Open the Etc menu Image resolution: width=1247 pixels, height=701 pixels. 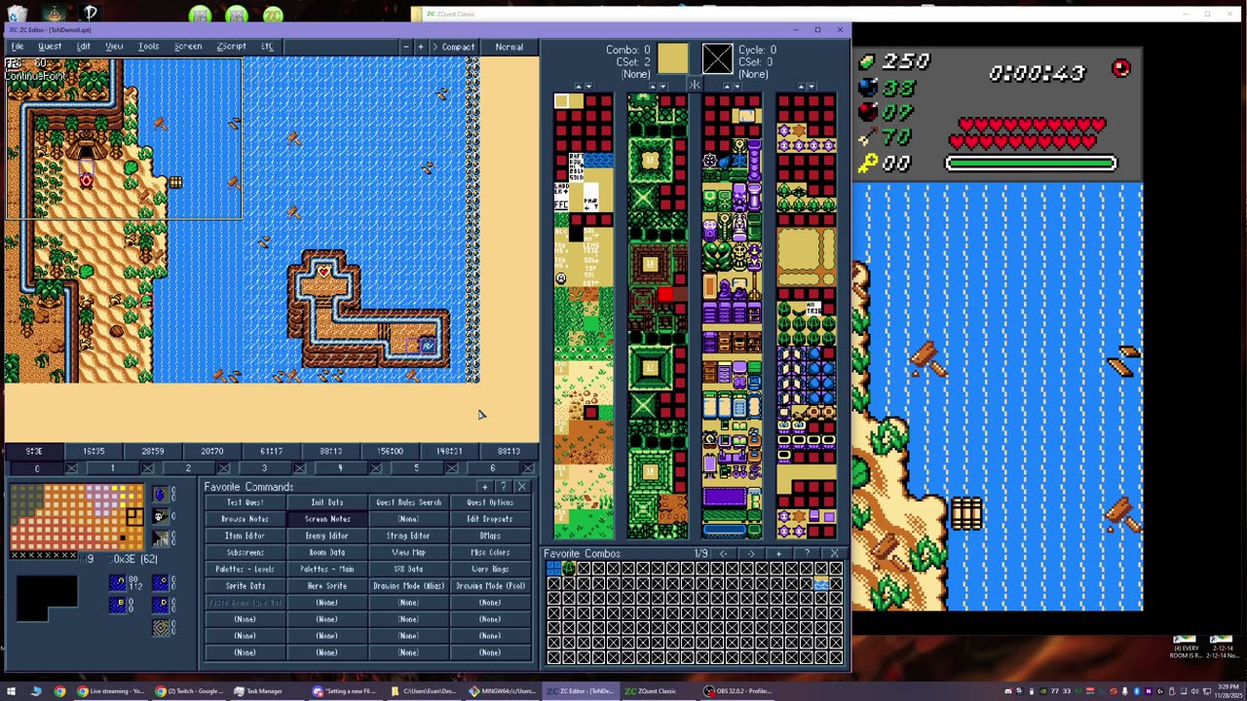click(x=267, y=47)
